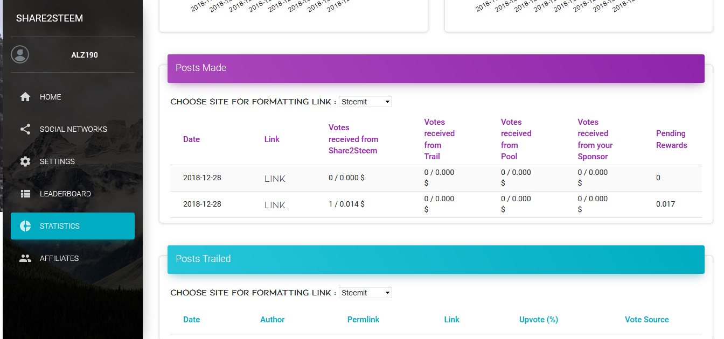Click the ALZ190 username
This screenshot has width=724, height=339.
85,55
